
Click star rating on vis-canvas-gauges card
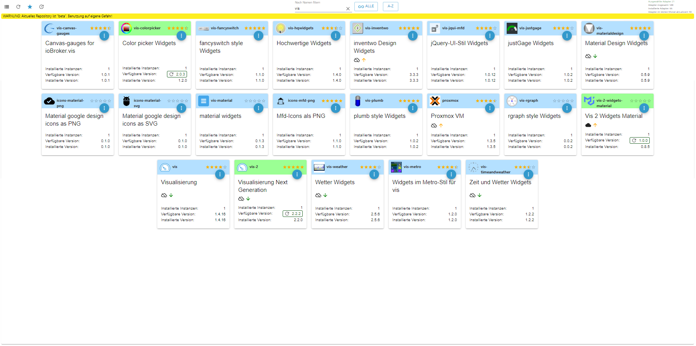coord(101,28)
